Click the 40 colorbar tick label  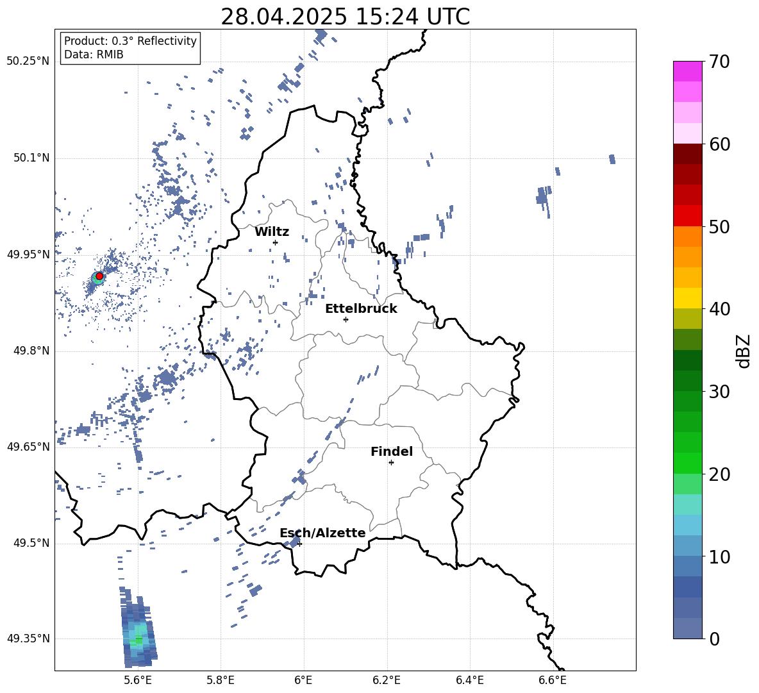[719, 309]
